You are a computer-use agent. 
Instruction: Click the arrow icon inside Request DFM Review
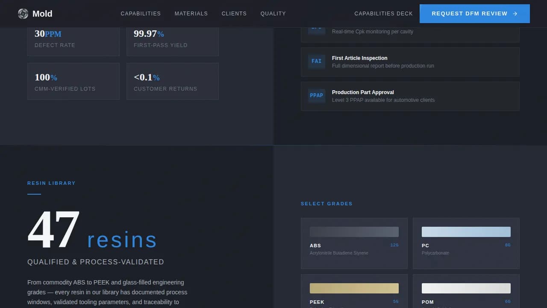tap(515, 13)
